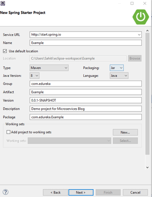Open the Service URL dropdown
The image size is (152, 197).
(x=139, y=35)
